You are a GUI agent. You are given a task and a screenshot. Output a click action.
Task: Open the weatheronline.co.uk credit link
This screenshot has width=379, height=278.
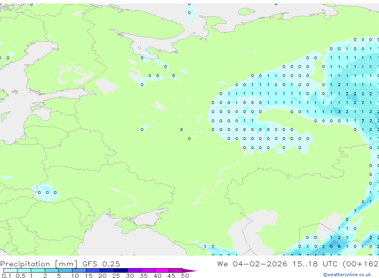coord(347,275)
